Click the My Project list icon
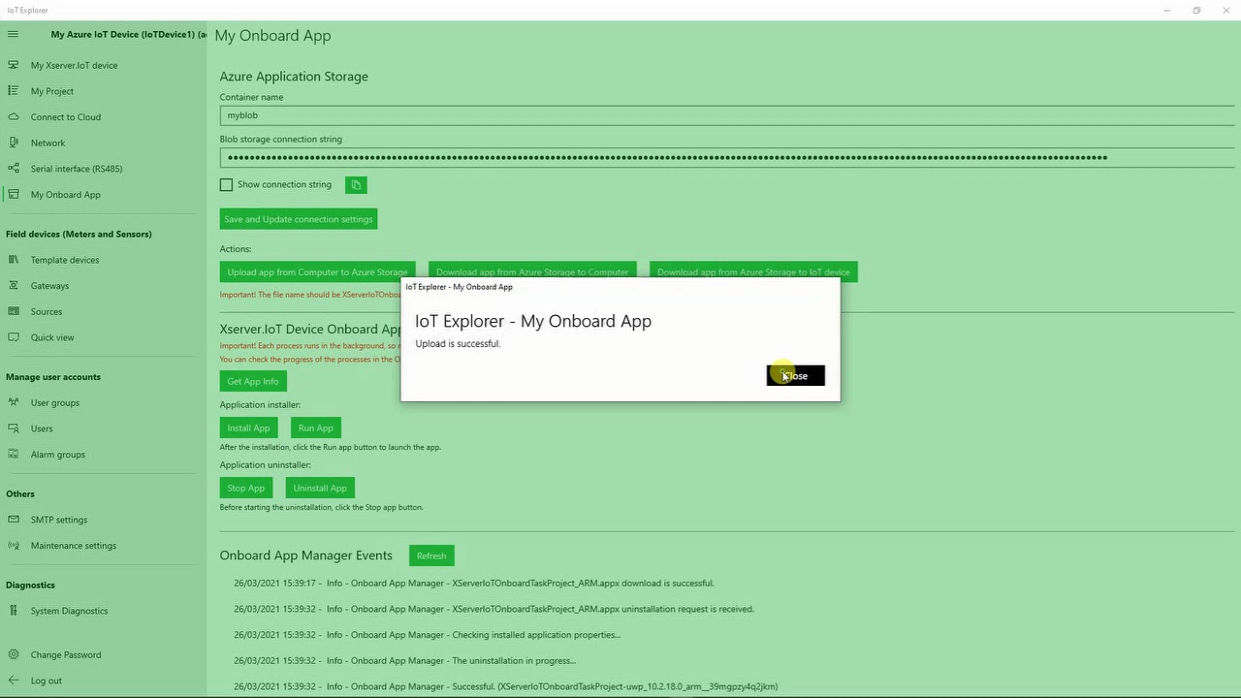This screenshot has height=698, width=1241. coord(13,91)
